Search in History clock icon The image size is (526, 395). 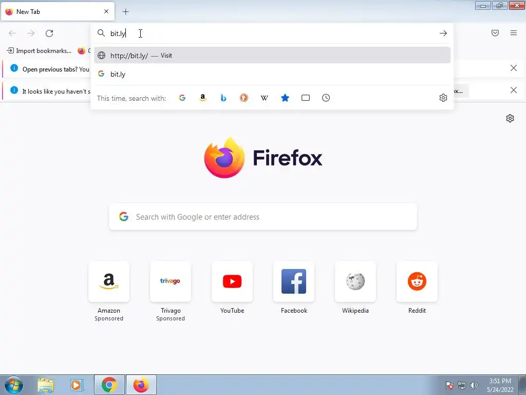point(326,98)
